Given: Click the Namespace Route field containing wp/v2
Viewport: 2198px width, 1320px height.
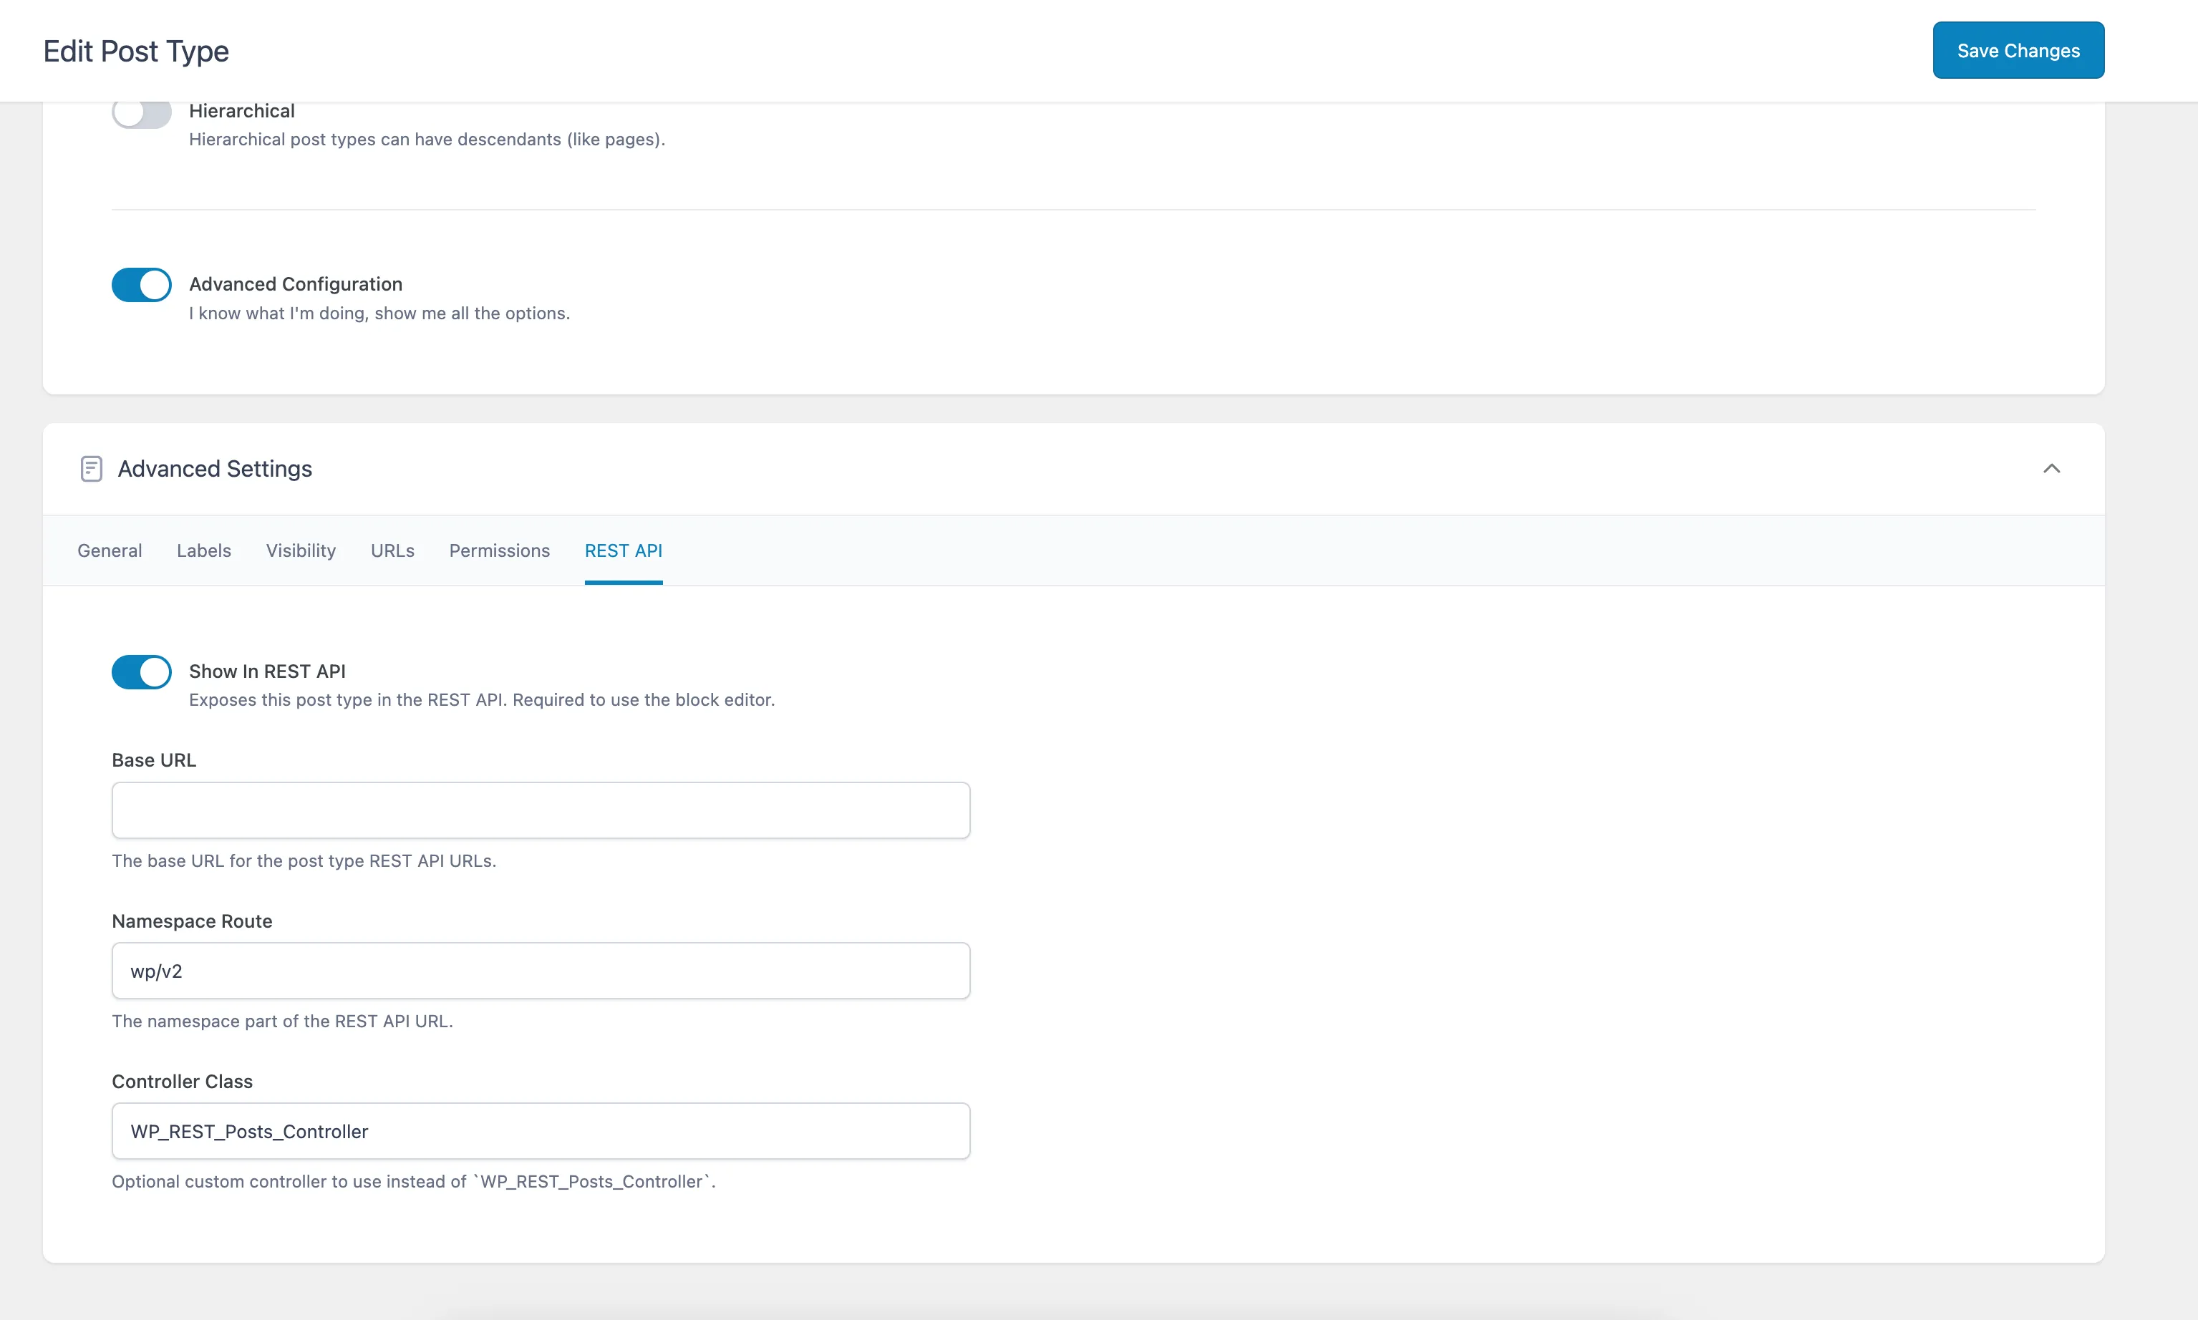Looking at the screenshot, I should click(540, 969).
